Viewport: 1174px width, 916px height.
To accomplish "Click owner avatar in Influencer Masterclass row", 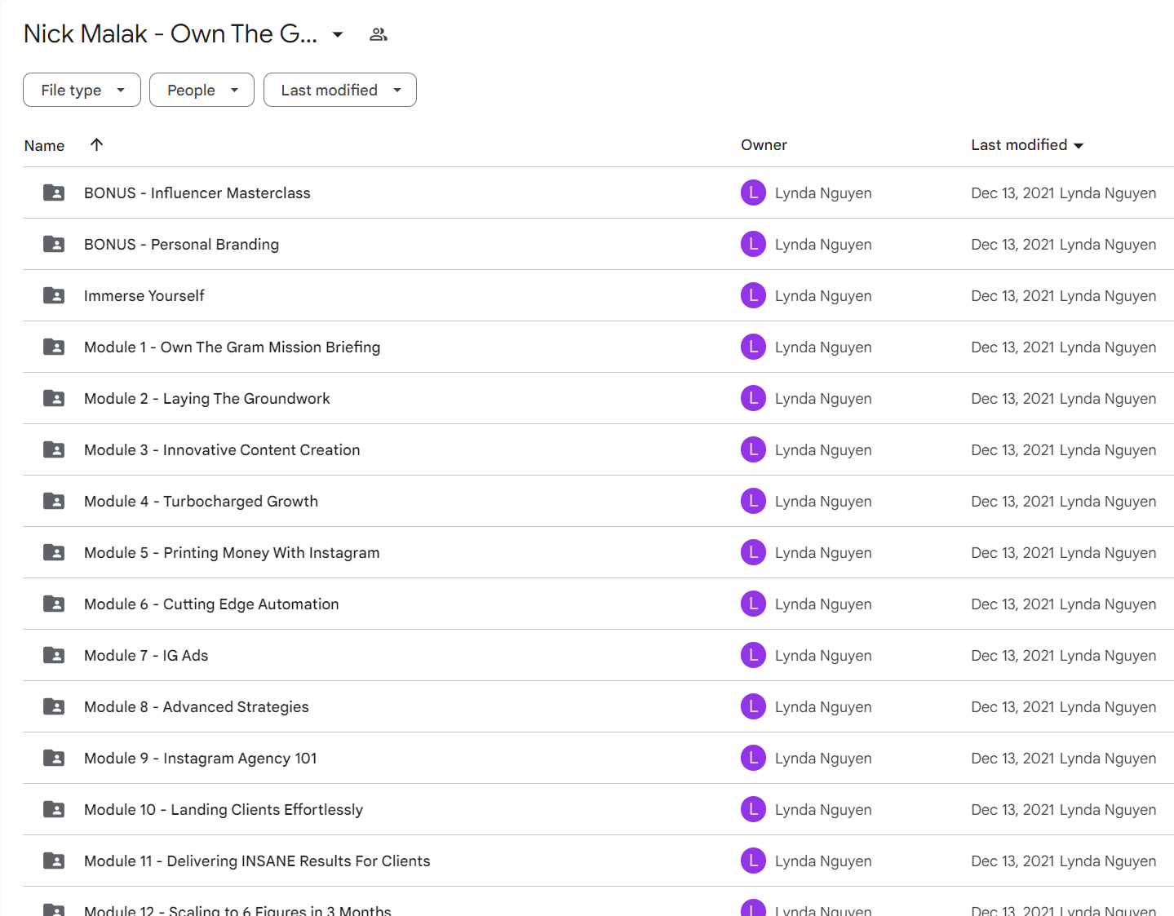I will click(753, 192).
